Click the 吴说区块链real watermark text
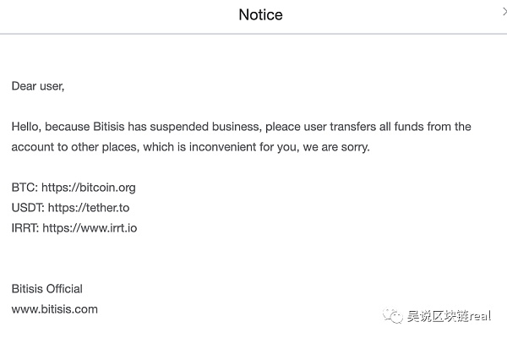The image size is (507, 338). pos(449,316)
